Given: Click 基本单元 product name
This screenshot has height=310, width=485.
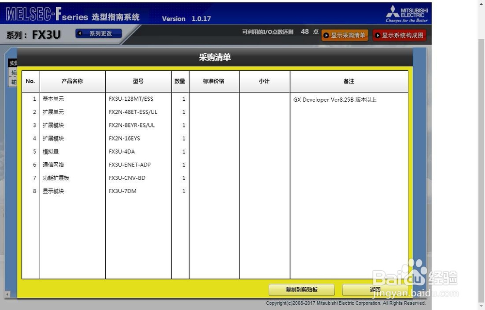Looking at the screenshot, I should 53,99.
